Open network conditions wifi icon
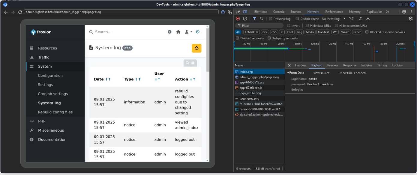Screen dimensions: 417x175 pos(351,19)
